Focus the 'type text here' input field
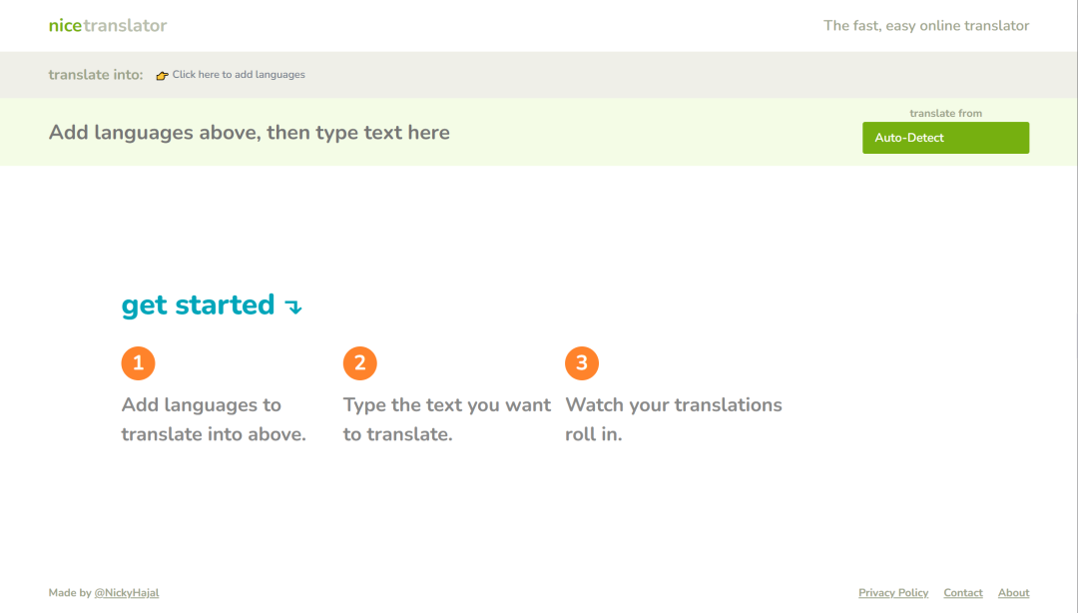 pyautogui.click(x=250, y=133)
